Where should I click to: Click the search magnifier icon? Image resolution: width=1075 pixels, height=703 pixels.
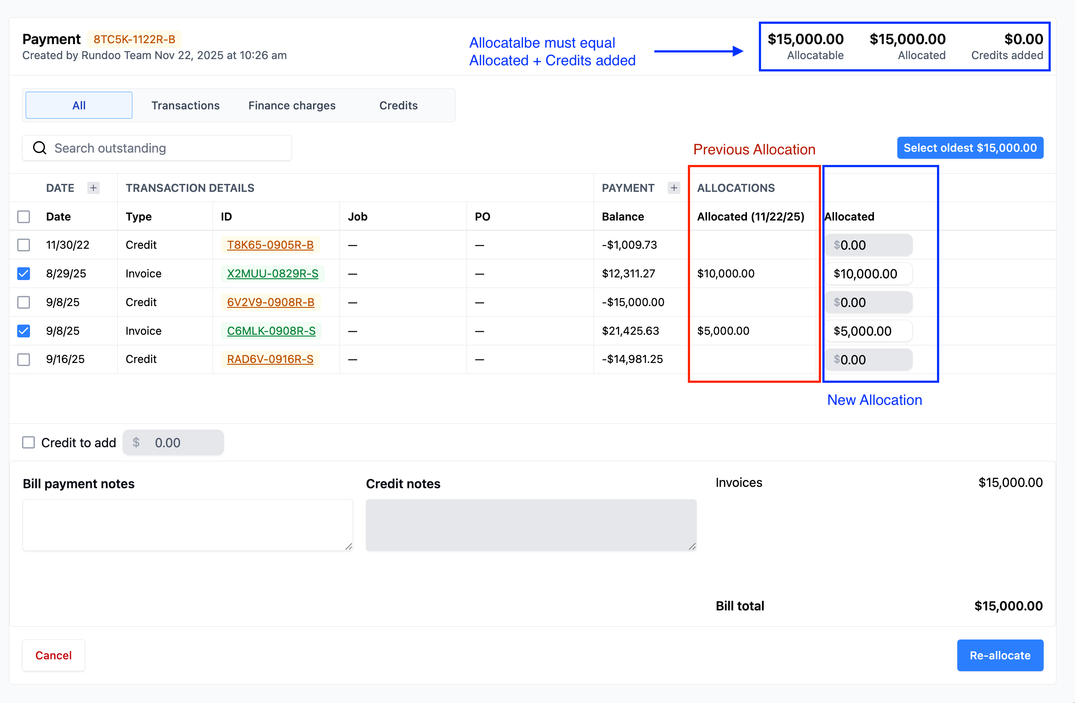click(x=40, y=148)
